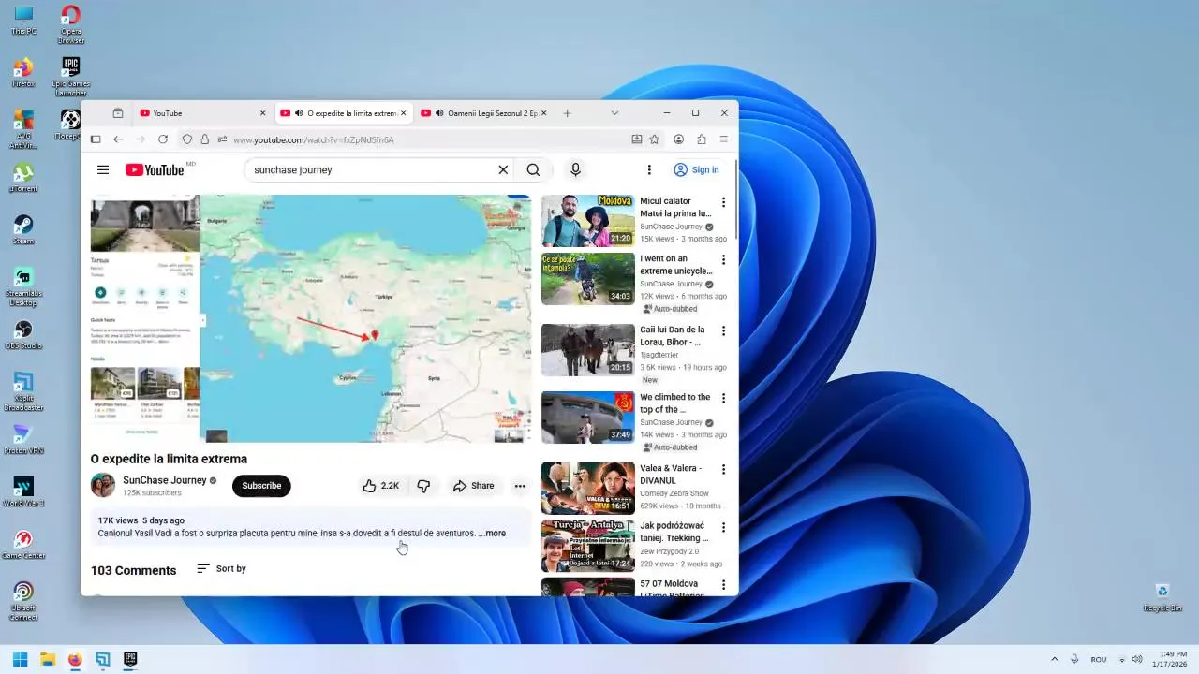This screenshot has width=1199, height=674.
Task: Open the Firefox extensions puzzle icon
Action: pyautogui.click(x=702, y=139)
